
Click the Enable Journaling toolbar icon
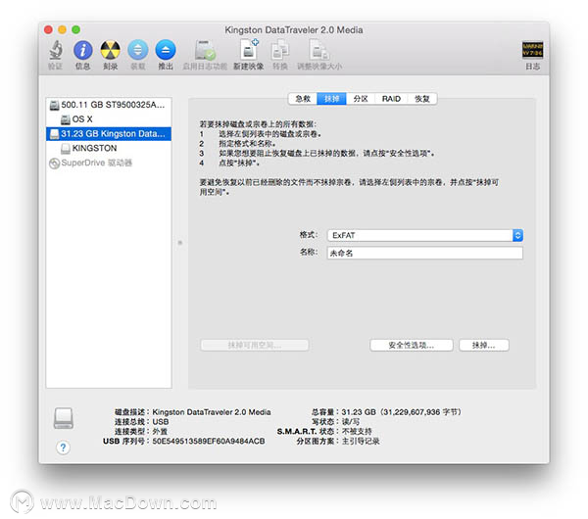click(x=205, y=50)
